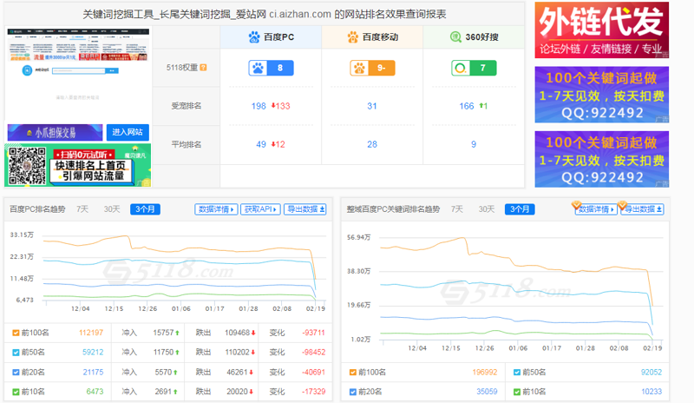Click the Baidu mobile orange paw icon
The height and width of the screenshot is (403, 694).
(x=353, y=36)
